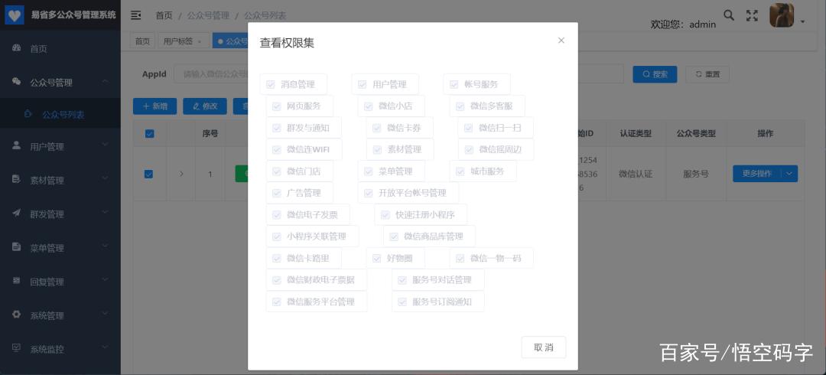Click the 修改 button
Screen dimensions: 826x375
click(205, 106)
